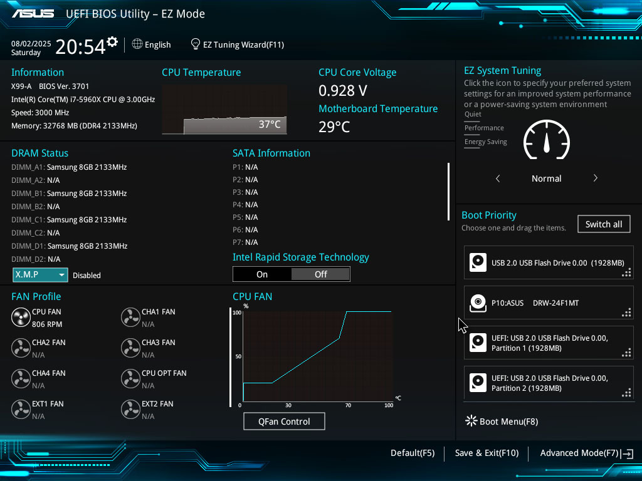The image size is (642, 481).
Task: Click the SATA P1 N/A entry
Action: click(x=245, y=167)
